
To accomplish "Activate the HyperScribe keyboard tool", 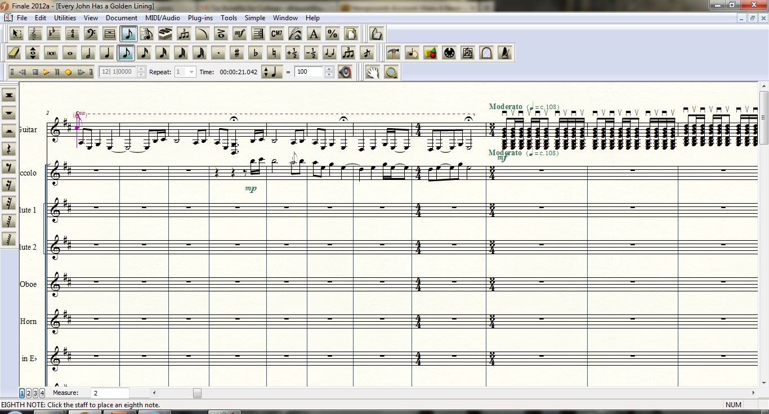I will click(x=165, y=34).
